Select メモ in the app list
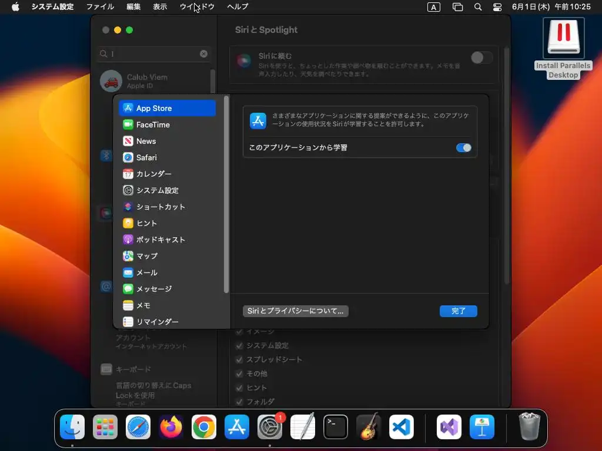 168,305
